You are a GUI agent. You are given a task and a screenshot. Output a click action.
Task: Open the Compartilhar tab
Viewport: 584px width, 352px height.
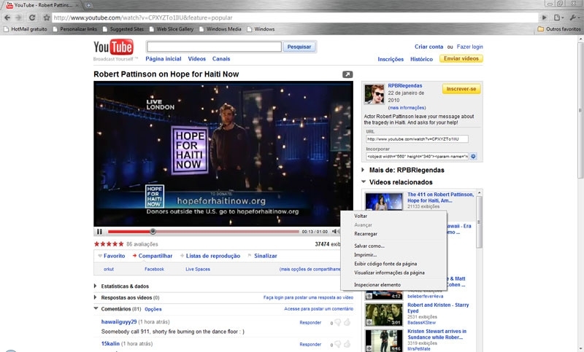[x=153, y=256]
